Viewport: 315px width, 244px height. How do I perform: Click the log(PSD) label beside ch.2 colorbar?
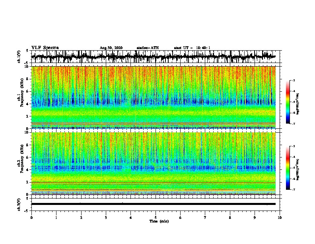[298, 169]
